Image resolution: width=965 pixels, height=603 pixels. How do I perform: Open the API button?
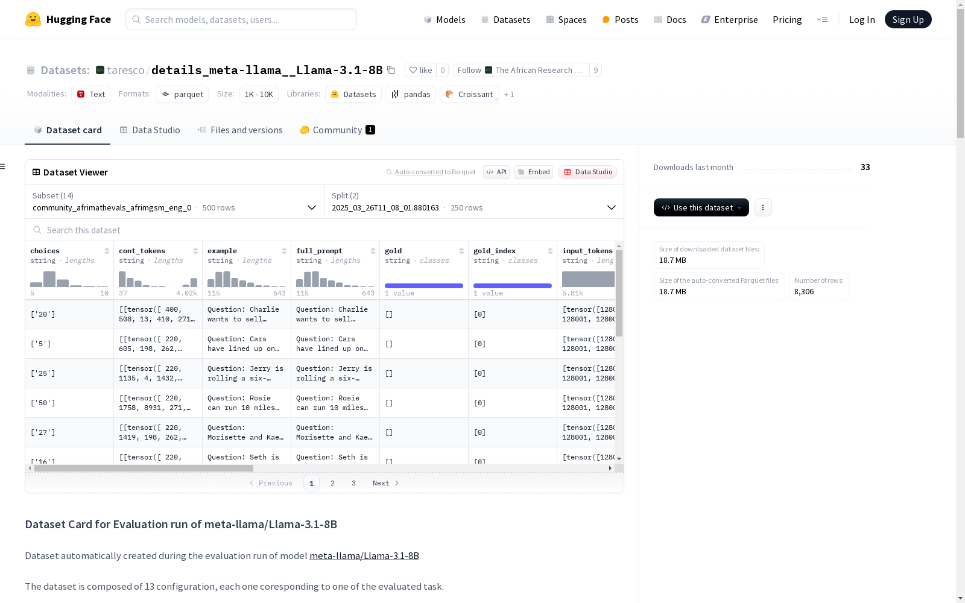tap(496, 172)
